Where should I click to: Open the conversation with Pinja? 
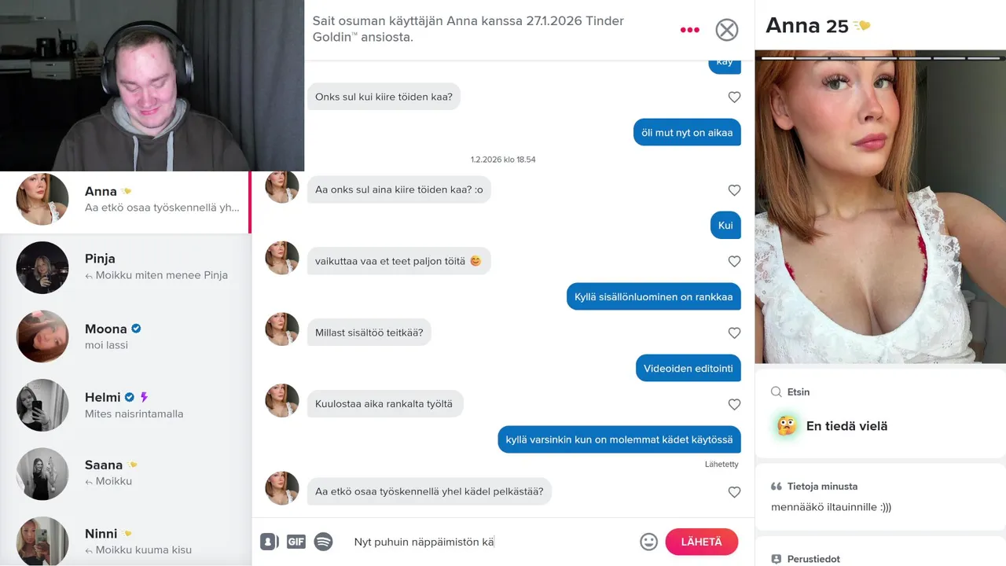point(126,267)
